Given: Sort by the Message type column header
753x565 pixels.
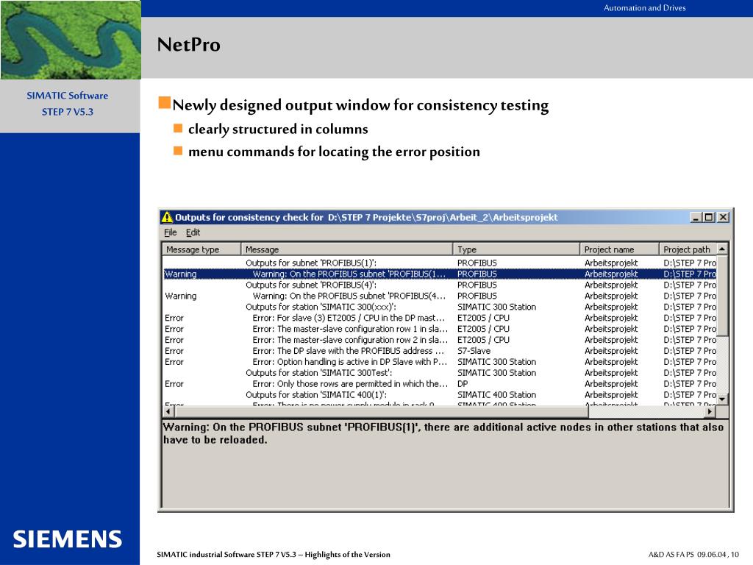Looking at the screenshot, I should click(x=201, y=249).
